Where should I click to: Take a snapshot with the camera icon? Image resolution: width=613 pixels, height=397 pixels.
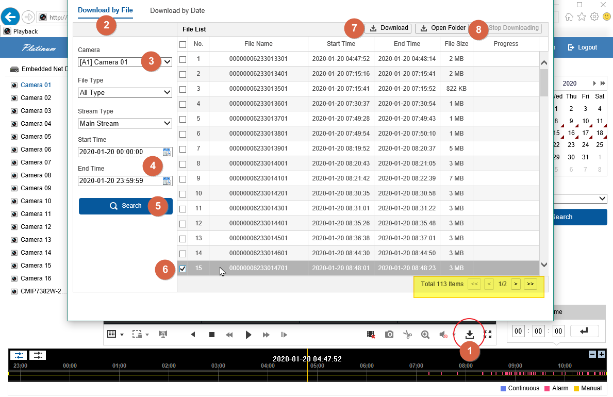pyautogui.click(x=389, y=335)
